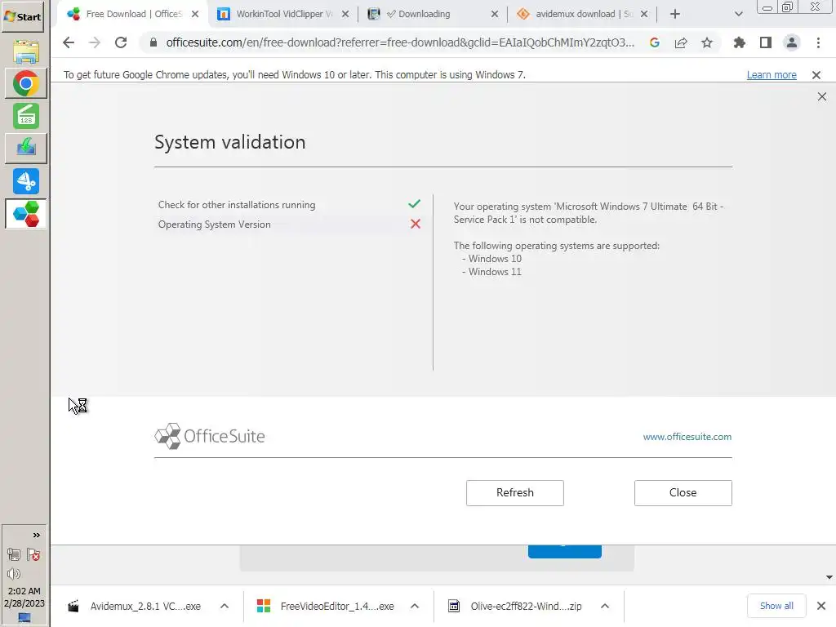Select the Operating System Version row

point(290,225)
